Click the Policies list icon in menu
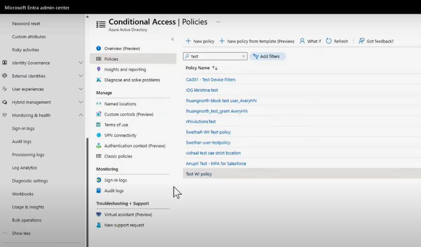The height and width of the screenshot is (247, 421). coord(99,59)
